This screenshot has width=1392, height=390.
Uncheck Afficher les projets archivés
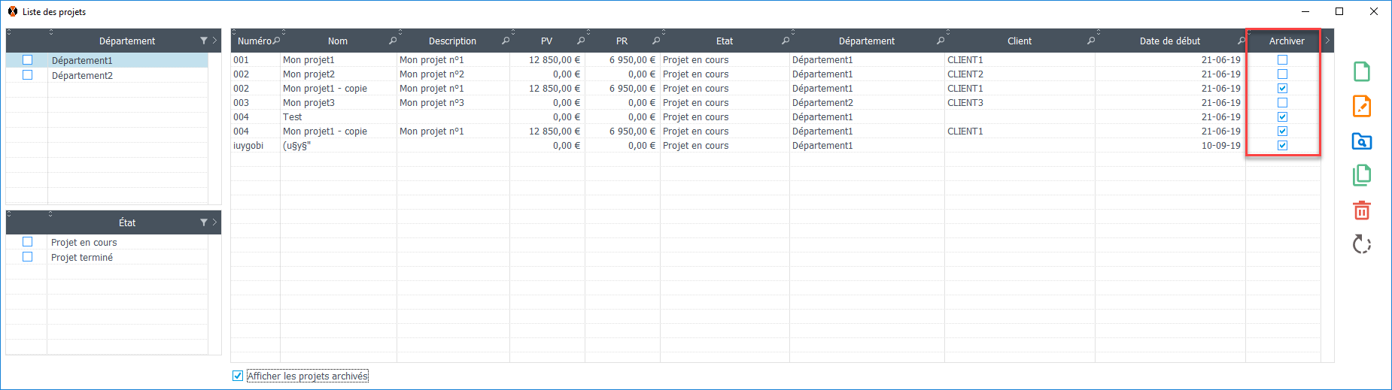(239, 376)
